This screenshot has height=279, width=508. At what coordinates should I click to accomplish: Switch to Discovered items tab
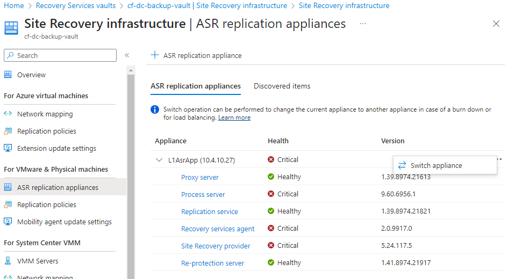[282, 86]
